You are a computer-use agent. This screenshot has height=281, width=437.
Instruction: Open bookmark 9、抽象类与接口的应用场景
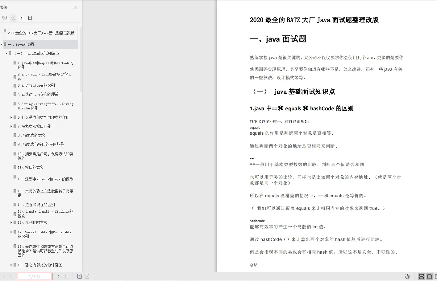41,144
